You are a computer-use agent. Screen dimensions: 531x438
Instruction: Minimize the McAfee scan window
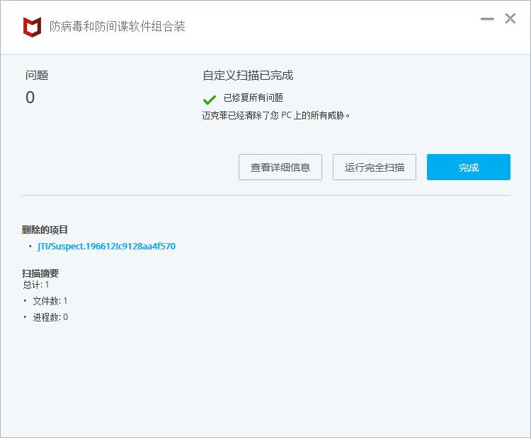[x=487, y=19]
